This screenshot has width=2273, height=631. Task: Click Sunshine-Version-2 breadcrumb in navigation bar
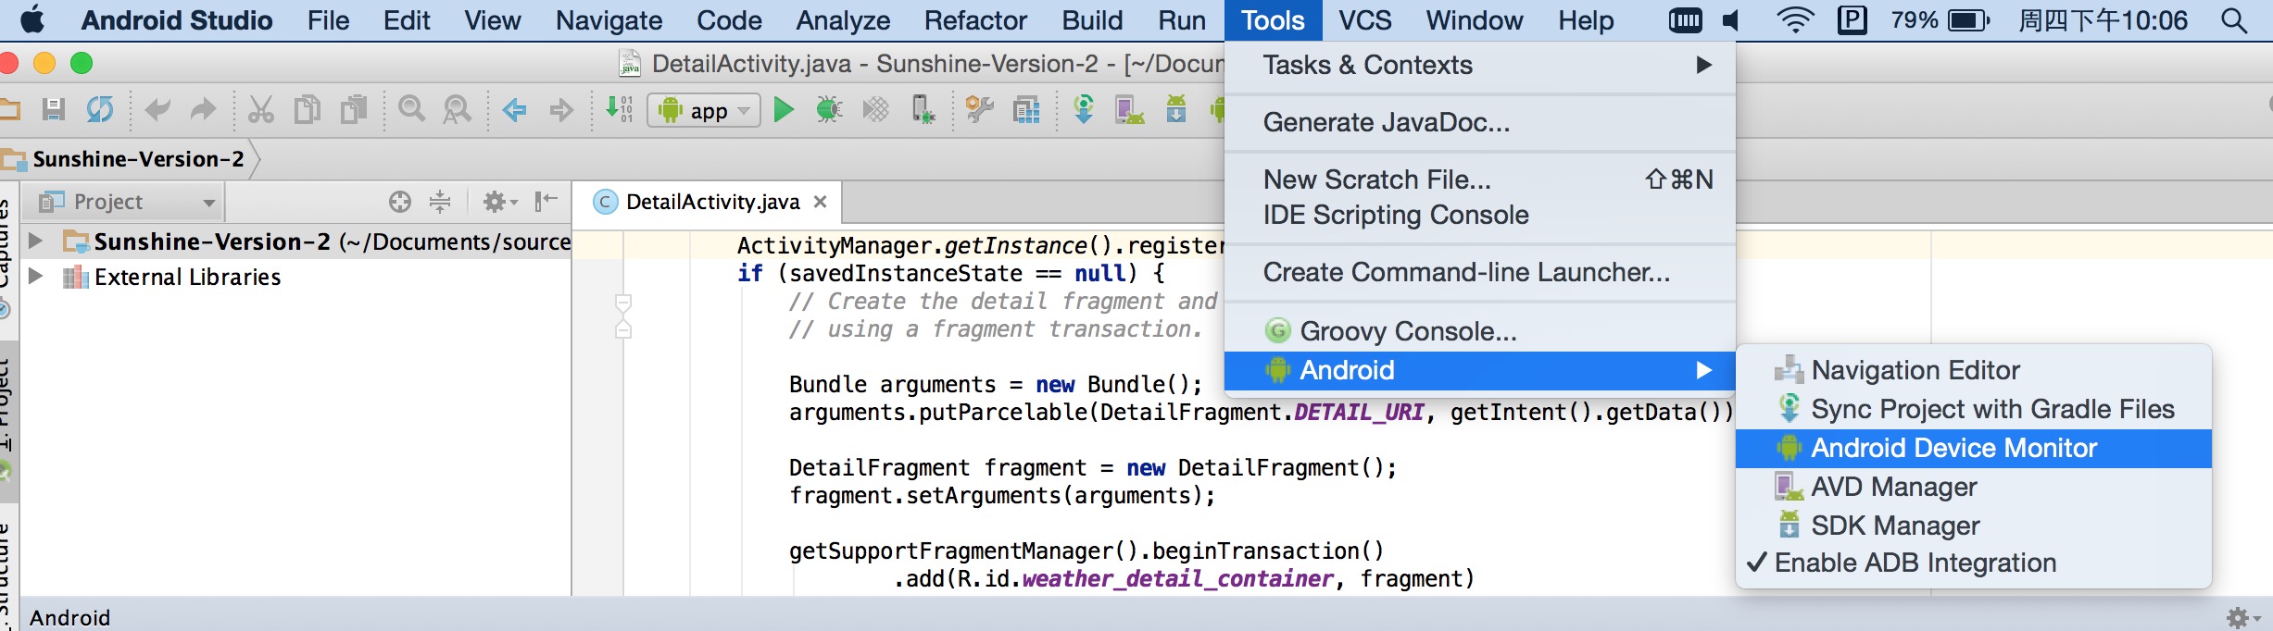[x=138, y=159]
